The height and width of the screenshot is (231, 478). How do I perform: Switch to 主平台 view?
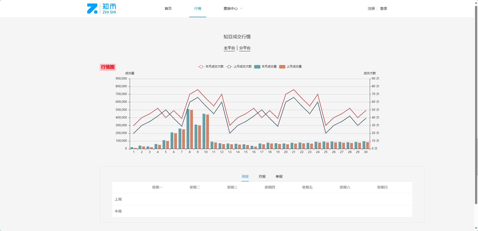[x=229, y=48]
